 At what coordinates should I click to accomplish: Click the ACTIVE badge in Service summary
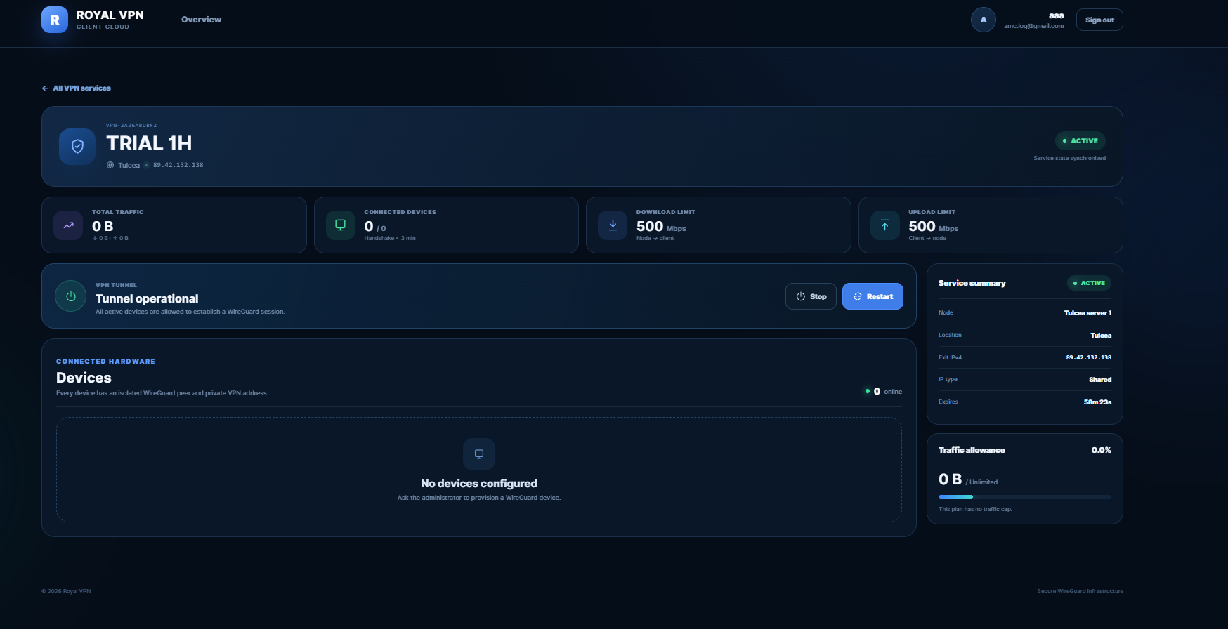[1089, 283]
